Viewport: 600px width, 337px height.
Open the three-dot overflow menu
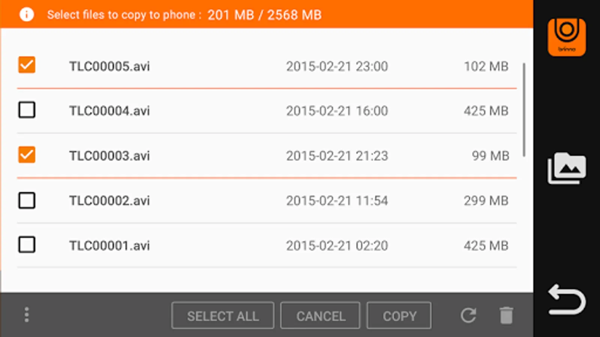(27, 315)
